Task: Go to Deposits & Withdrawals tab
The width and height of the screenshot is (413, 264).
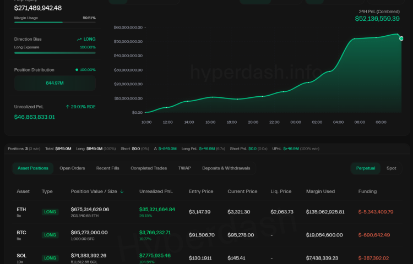Action: 226,168
